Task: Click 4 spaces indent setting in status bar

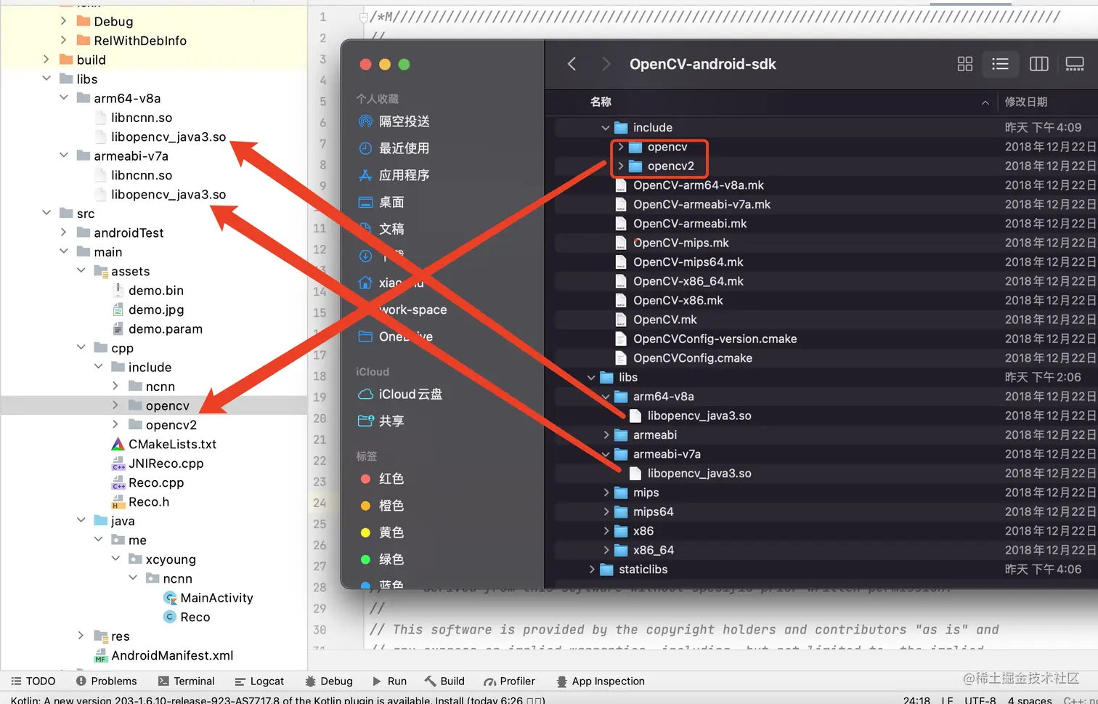Action: pyautogui.click(x=1030, y=700)
